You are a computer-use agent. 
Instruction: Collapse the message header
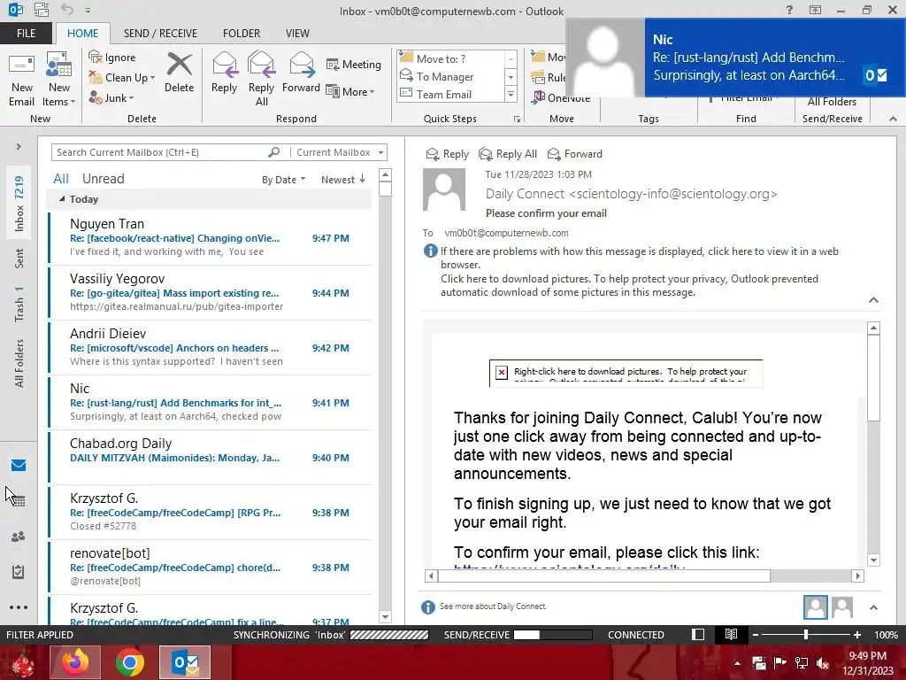873,299
